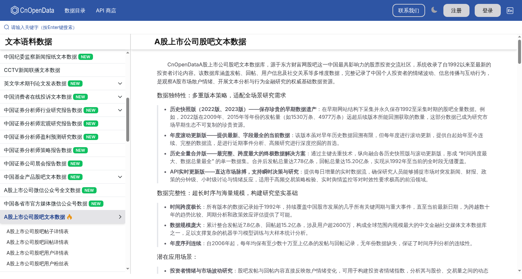Screen dimensions: 522x279
Task: Click bold text 数据规模庞大
Action: click(x=186, y=225)
